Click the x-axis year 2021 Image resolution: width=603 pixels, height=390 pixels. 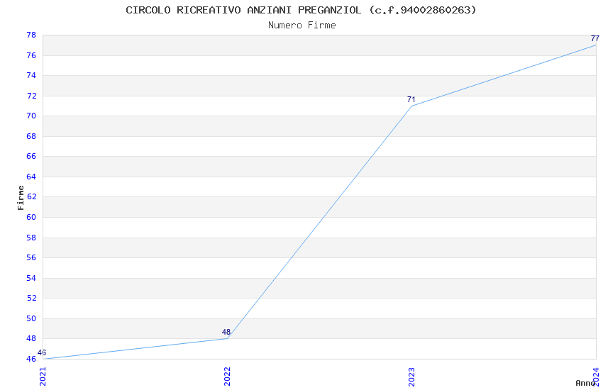[43, 377]
